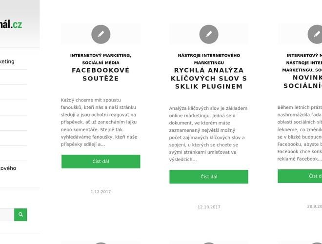Image resolution: width=322 pixels, height=244 pixels.
Task: Click Číst dál under Rychlá analýza post
Action: [209, 177]
